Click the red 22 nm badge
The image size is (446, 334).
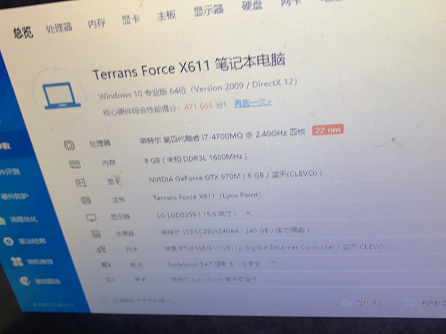tap(328, 130)
